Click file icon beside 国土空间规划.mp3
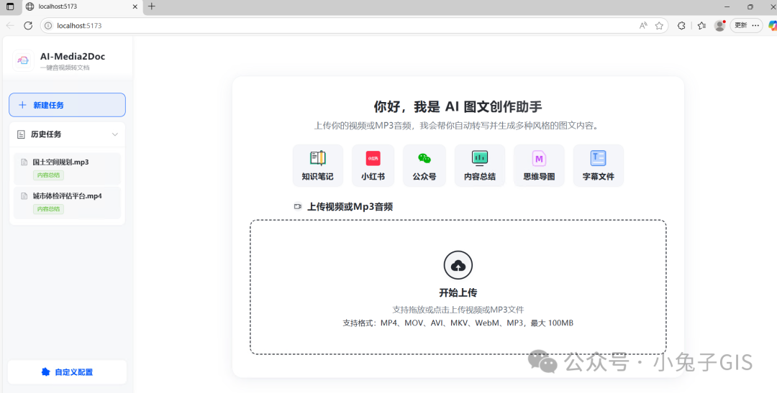Screen dimensions: 777x393 [24, 162]
